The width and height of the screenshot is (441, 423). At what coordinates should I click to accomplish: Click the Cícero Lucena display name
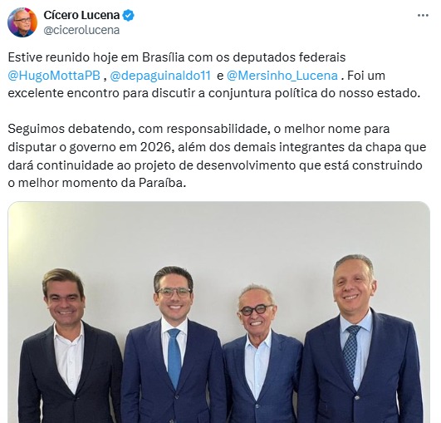click(81, 15)
